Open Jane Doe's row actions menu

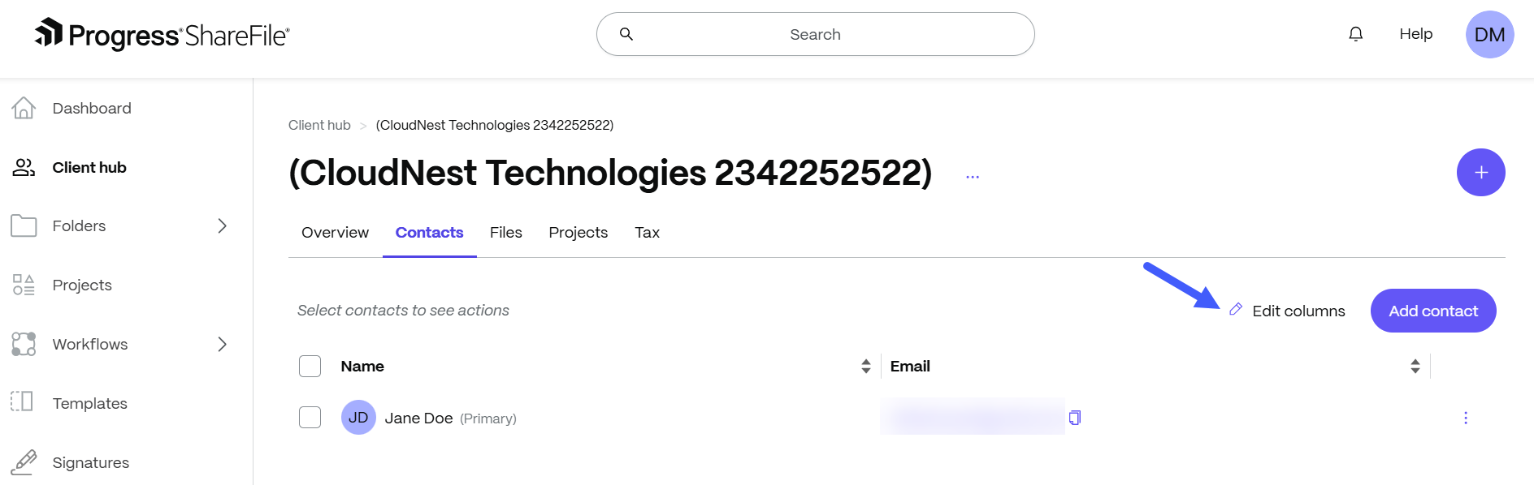click(1466, 418)
